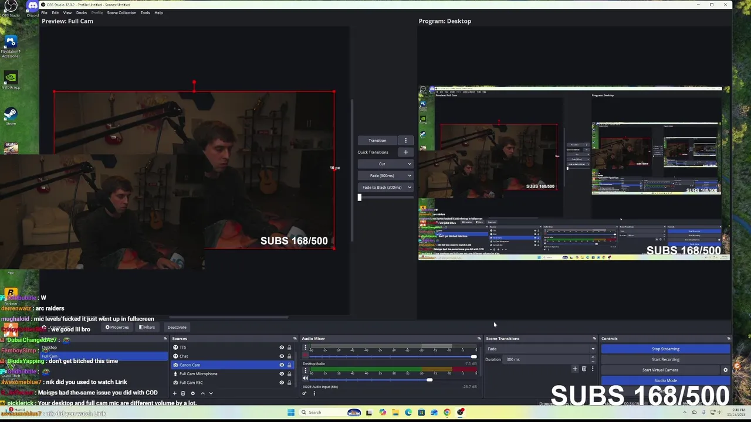This screenshot has height=422, width=751.
Task: Pop out the Controls dock
Action: pos(729,338)
